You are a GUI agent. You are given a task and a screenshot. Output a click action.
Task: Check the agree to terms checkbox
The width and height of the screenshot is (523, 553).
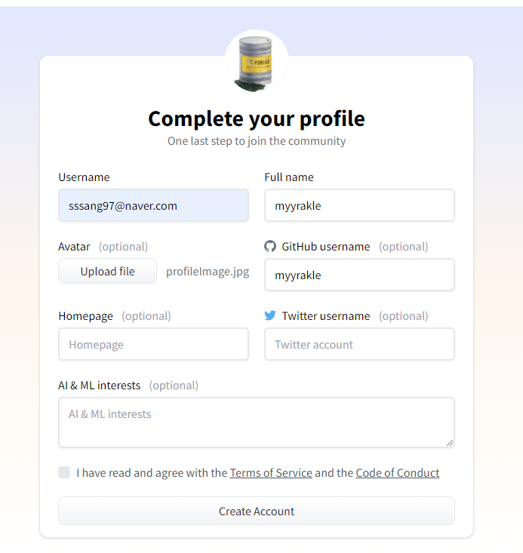[x=64, y=472]
